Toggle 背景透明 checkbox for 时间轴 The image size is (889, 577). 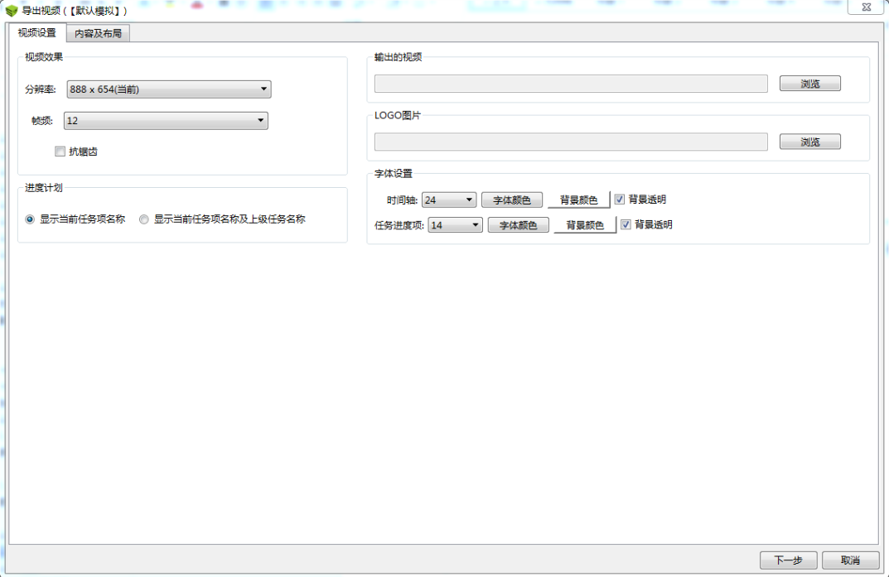pyautogui.click(x=619, y=200)
